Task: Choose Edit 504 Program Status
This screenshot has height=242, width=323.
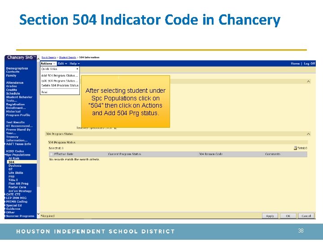Action: point(60,81)
